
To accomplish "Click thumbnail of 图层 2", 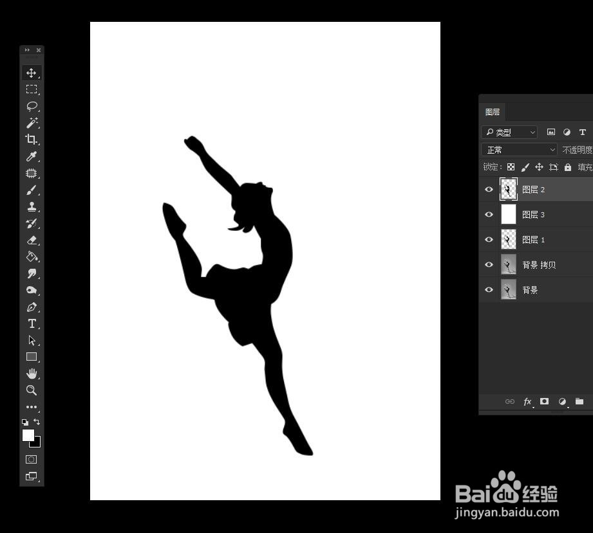I will 508,189.
